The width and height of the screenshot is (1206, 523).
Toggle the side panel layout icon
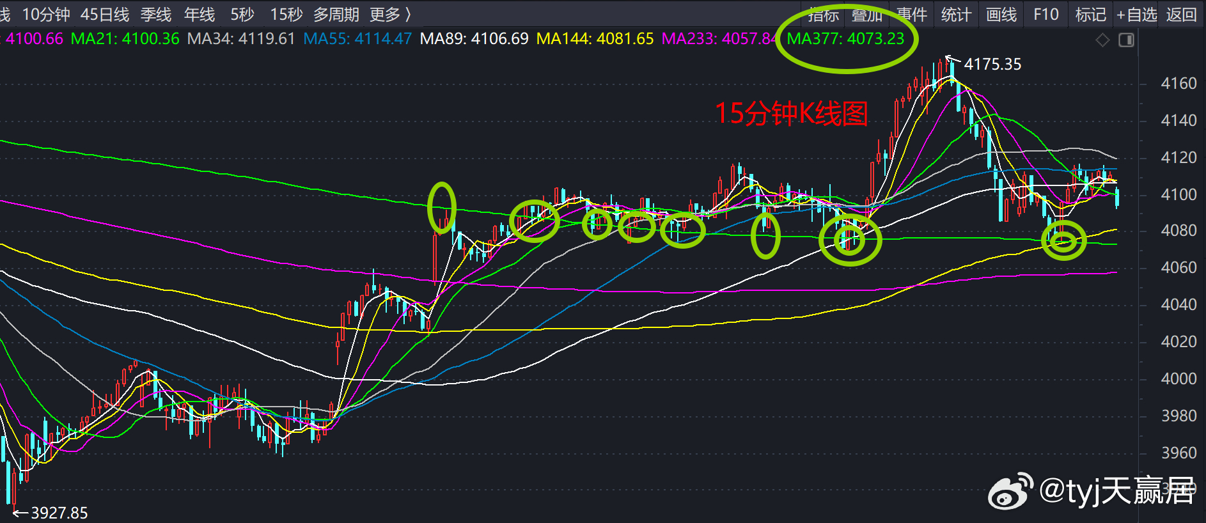coord(1126,40)
